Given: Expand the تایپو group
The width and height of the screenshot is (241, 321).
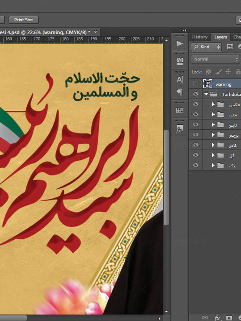Looking at the screenshot, I should point(213,125).
